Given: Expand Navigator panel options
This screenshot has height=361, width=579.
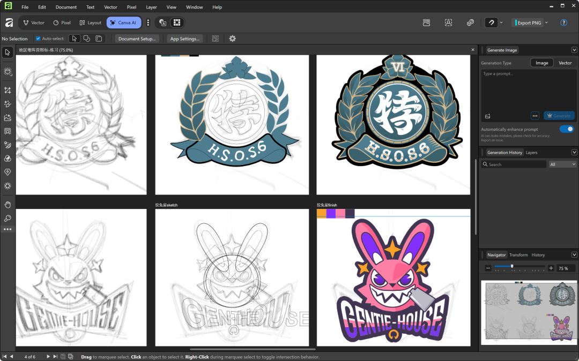Looking at the screenshot, I should pyautogui.click(x=574, y=255).
